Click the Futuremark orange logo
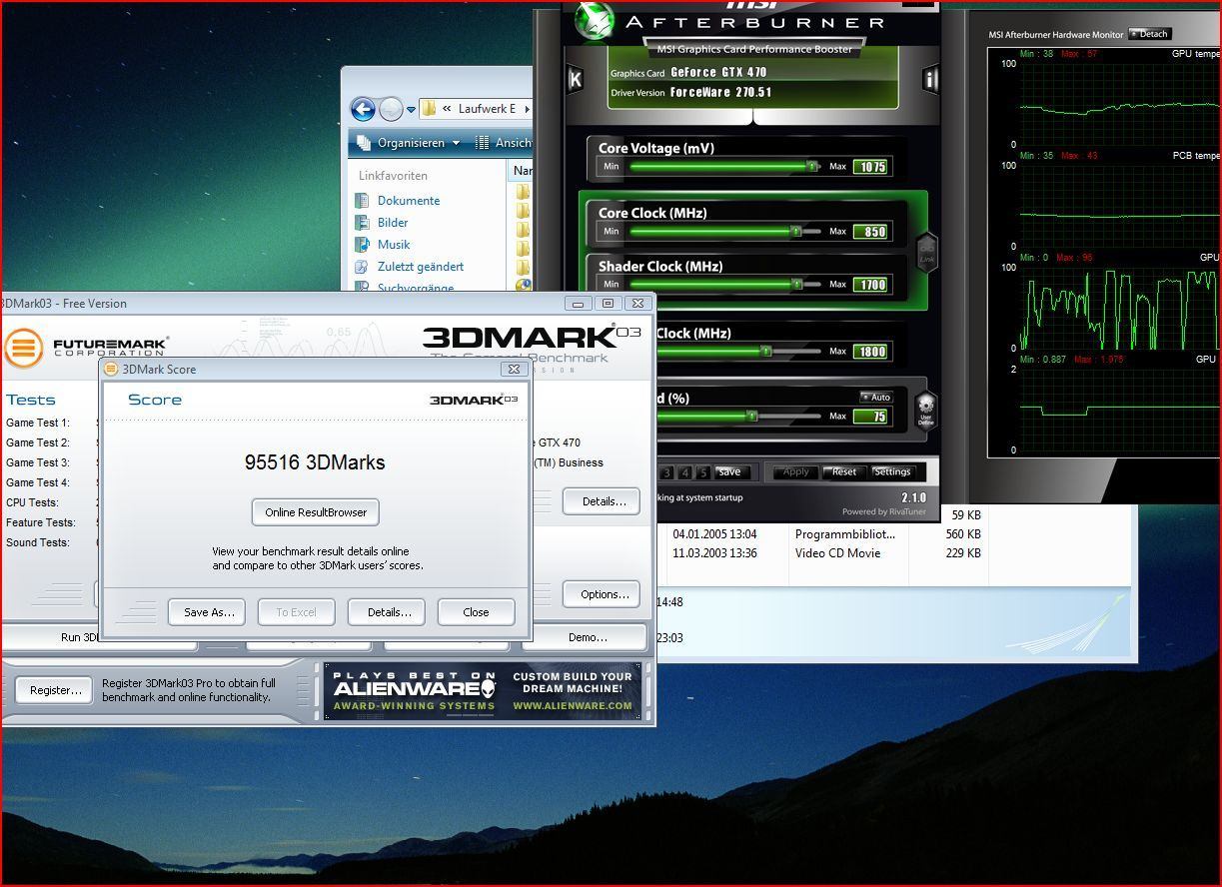This screenshot has width=1222, height=887. click(23, 348)
